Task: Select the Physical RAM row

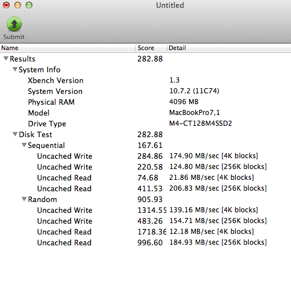Action: (x=145, y=102)
